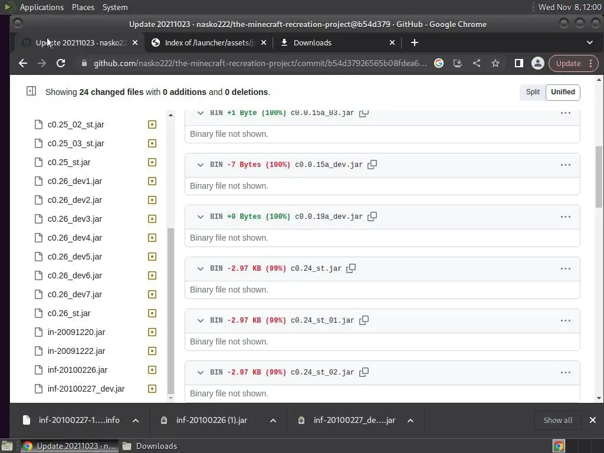The height and width of the screenshot is (453, 604).
Task: Click Show all downloads
Action: pos(558,420)
